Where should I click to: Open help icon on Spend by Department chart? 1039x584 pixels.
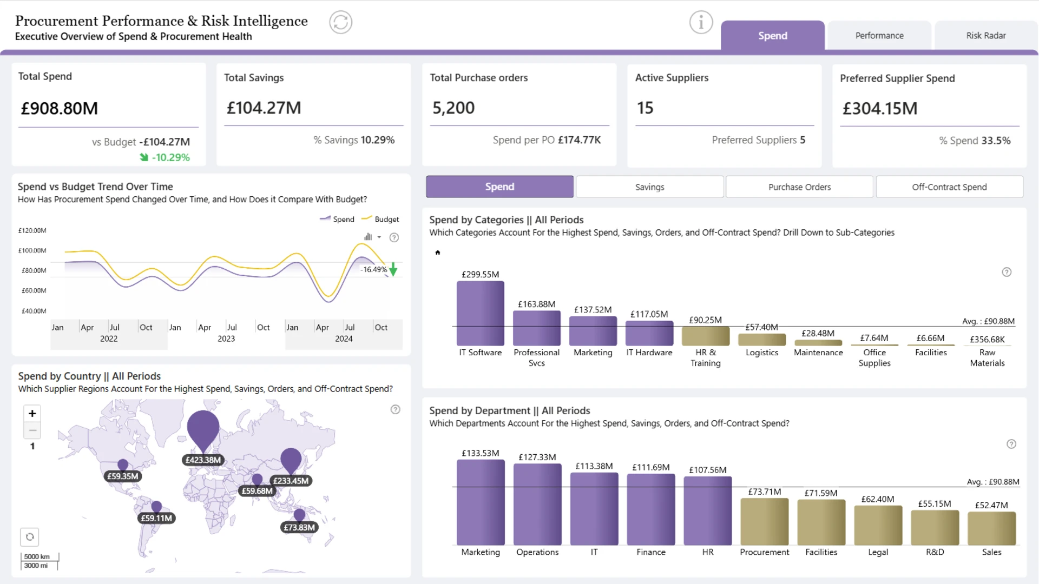1011,444
